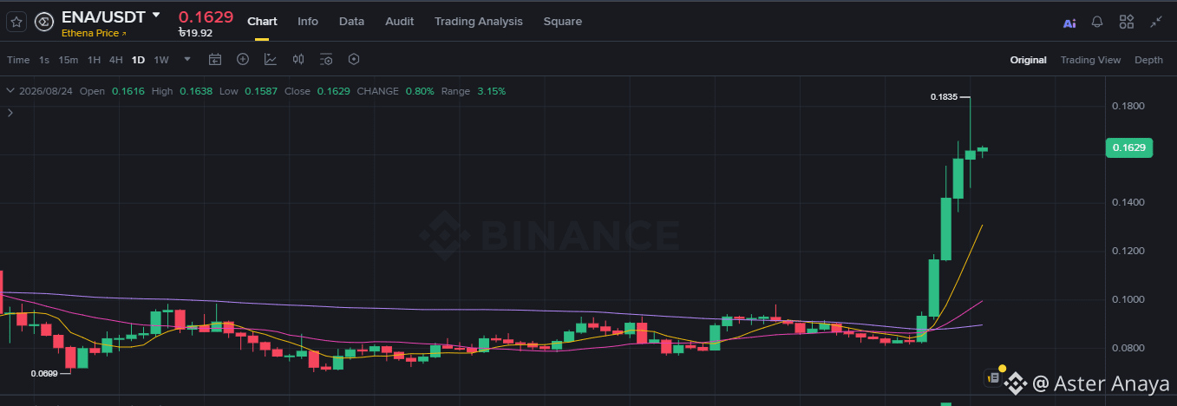
Task: Click the 0.1000 price axis label
Action: [1128, 300]
